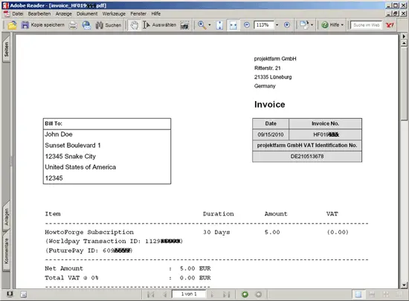This screenshot has width=409, height=301.
Task: Open the Dokument menu
Action: click(x=87, y=13)
